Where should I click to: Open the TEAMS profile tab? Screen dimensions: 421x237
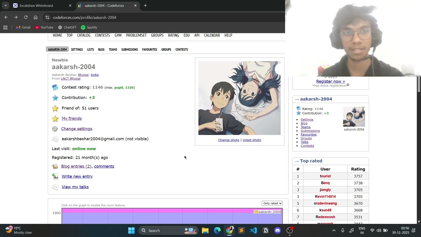point(113,49)
